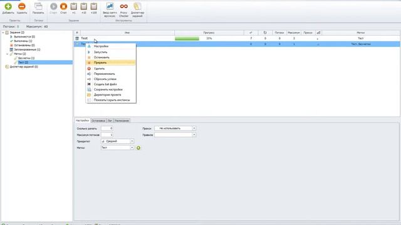Sort by the Прогресс column header
This screenshot has width=401, height=225.
pyautogui.click(x=209, y=32)
